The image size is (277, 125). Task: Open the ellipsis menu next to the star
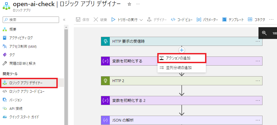tap(138, 4)
